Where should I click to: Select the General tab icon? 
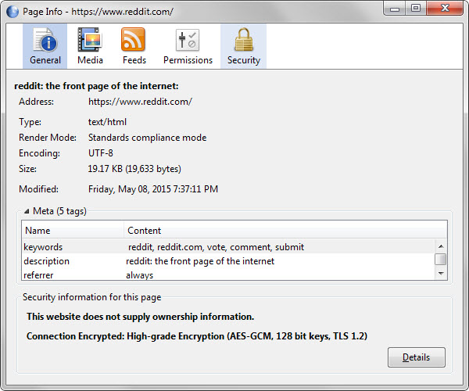[x=45, y=46]
